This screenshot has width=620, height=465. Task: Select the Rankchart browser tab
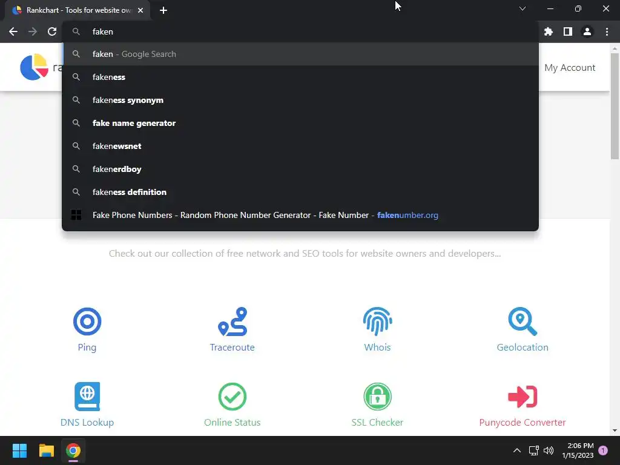click(77, 10)
